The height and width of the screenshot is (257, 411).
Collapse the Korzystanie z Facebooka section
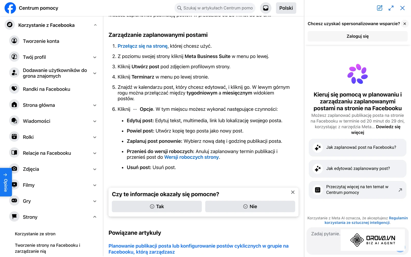coord(95,25)
